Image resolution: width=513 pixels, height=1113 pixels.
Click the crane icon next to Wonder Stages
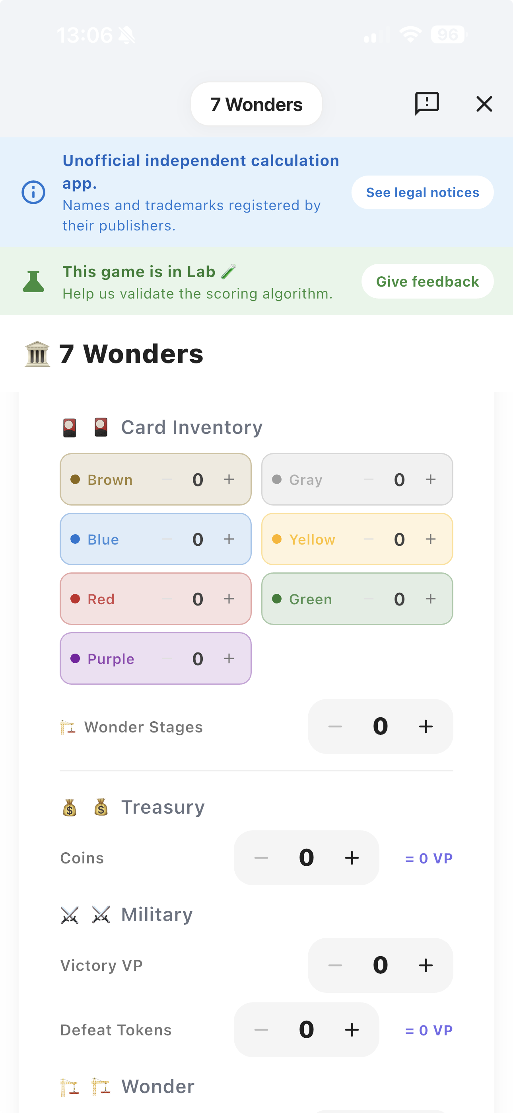point(68,727)
